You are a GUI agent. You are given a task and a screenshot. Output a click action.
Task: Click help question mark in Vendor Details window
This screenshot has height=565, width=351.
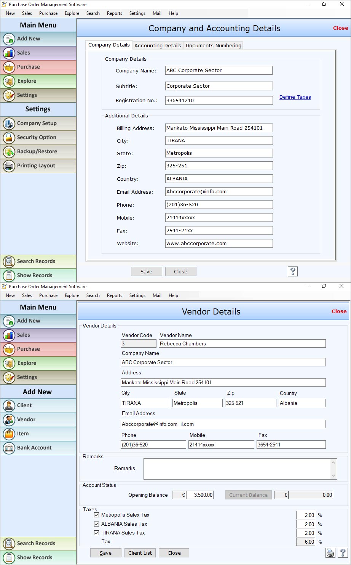343,553
